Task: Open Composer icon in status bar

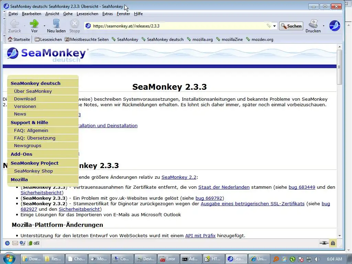Action: click(x=22, y=243)
